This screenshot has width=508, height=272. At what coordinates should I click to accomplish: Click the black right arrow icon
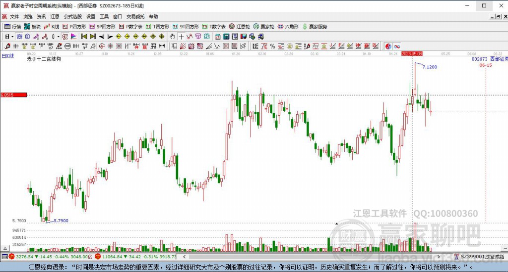(110, 37)
